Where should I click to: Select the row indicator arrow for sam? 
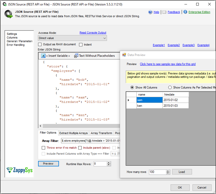pos(128,100)
